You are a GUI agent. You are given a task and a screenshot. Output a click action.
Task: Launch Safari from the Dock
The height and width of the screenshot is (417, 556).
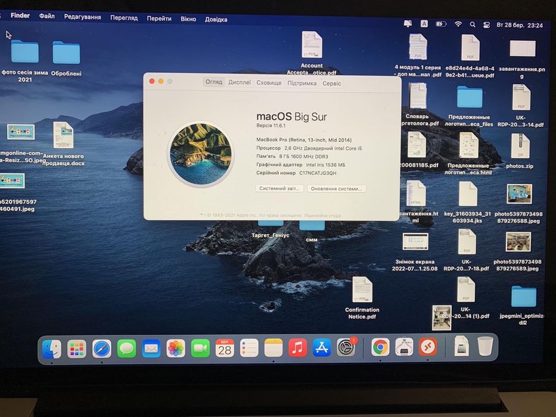pos(102,349)
